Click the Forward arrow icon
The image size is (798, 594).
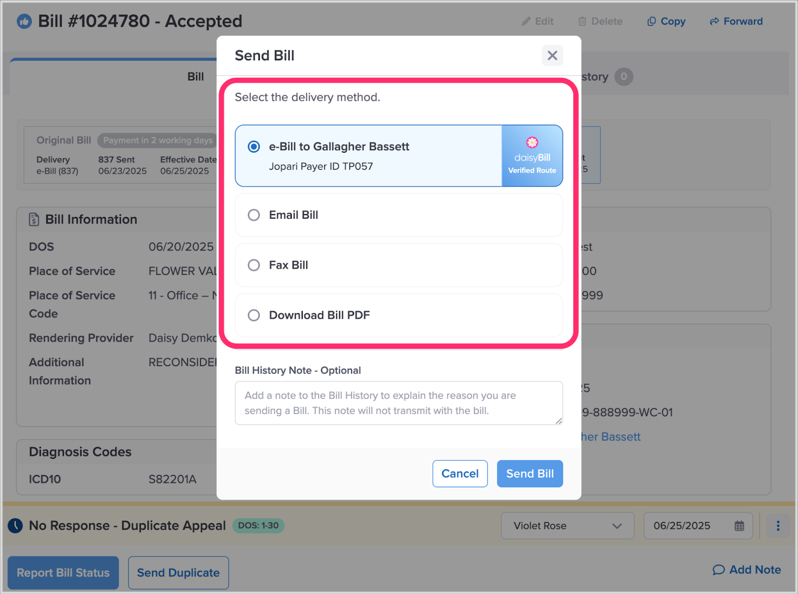(714, 21)
